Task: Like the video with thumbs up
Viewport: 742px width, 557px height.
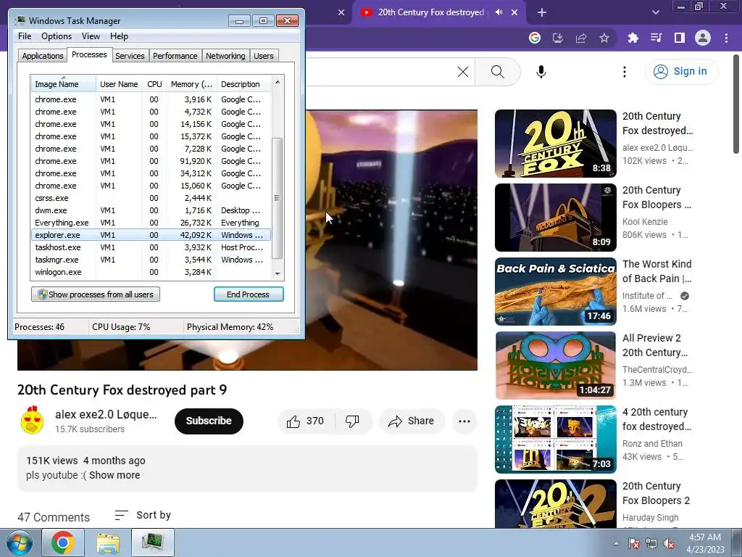Action: click(x=306, y=421)
